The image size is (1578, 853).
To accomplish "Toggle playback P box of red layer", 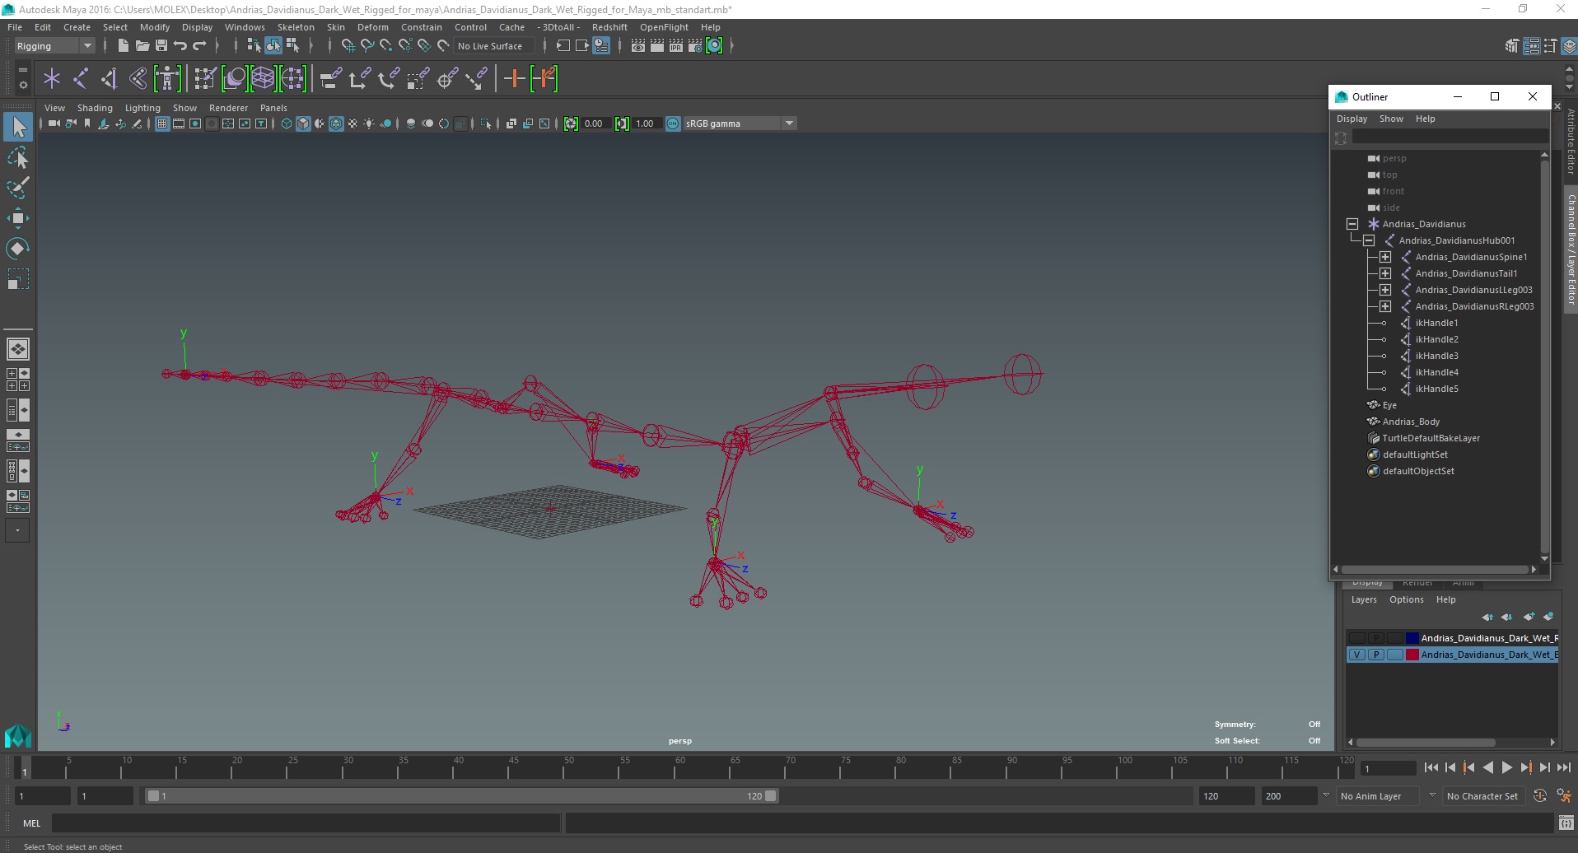I will point(1375,655).
